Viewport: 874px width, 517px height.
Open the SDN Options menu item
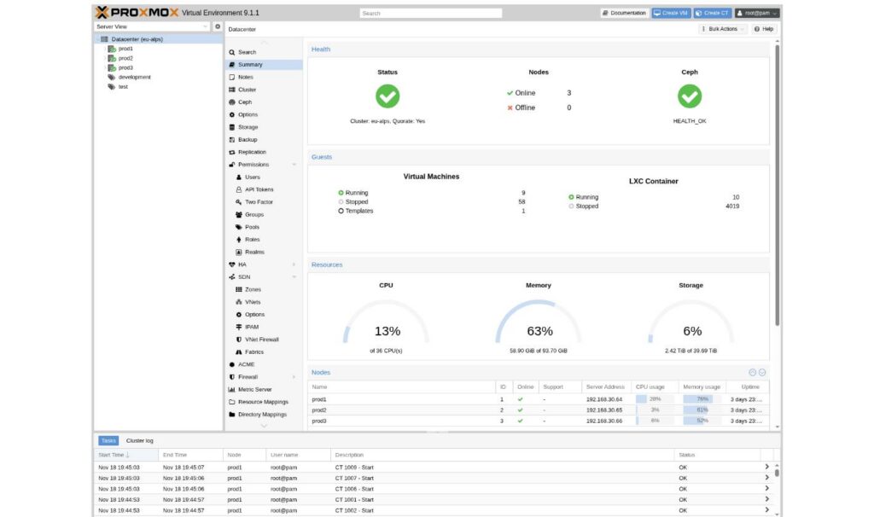(x=265, y=315)
